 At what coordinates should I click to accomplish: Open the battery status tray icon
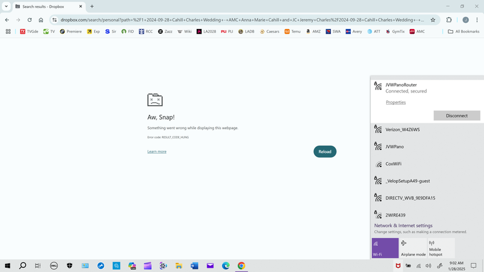(408, 265)
